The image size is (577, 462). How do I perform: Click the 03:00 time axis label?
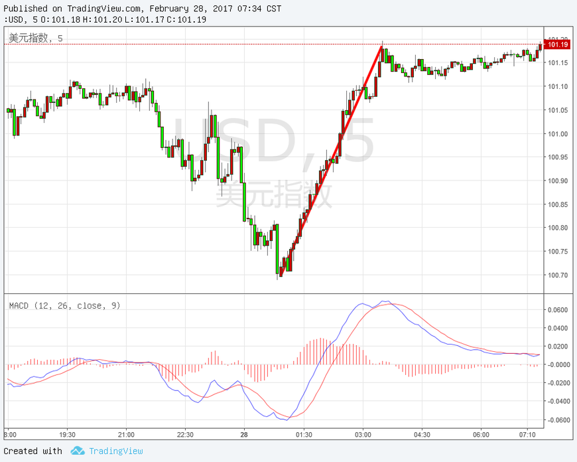coord(363,435)
